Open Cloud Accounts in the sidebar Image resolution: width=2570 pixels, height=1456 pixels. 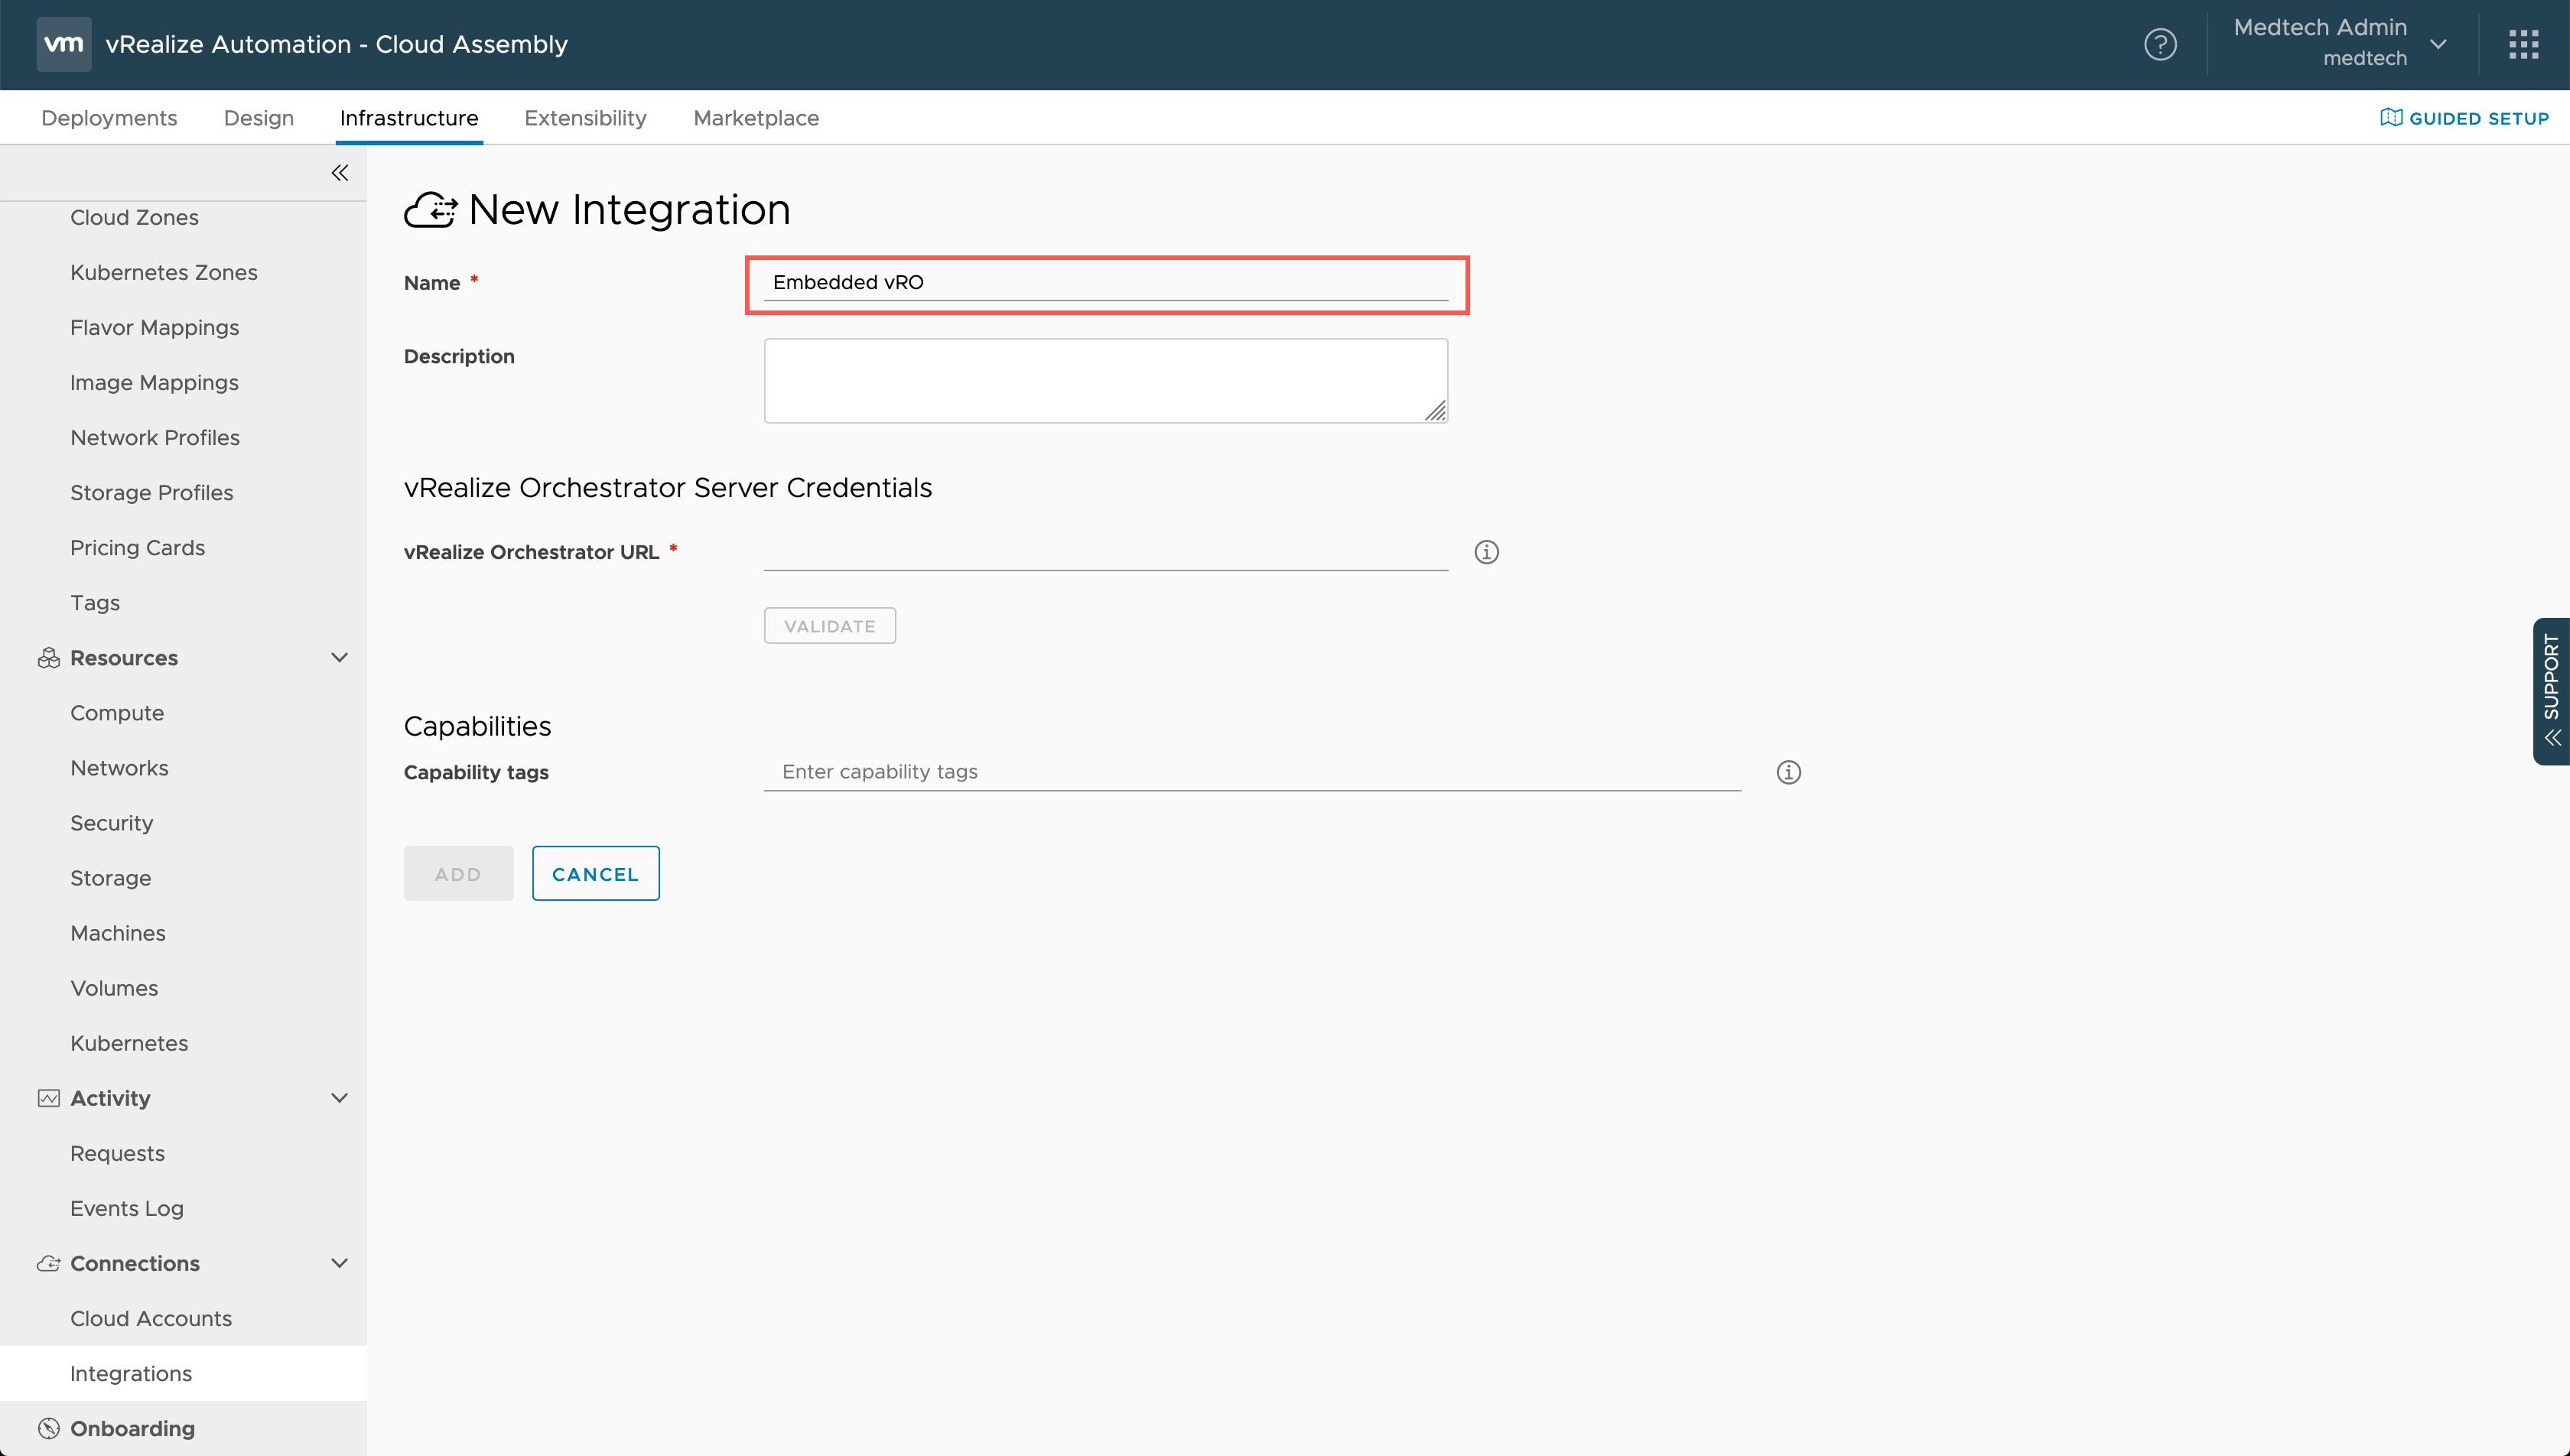151,1318
